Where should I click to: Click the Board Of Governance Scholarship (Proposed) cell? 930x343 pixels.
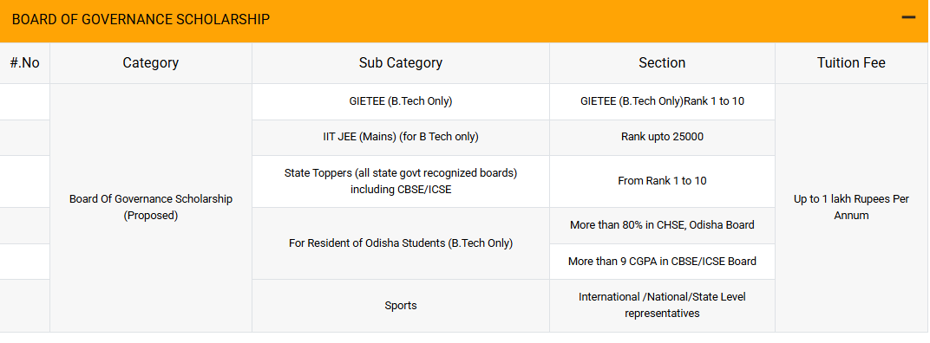(151, 207)
